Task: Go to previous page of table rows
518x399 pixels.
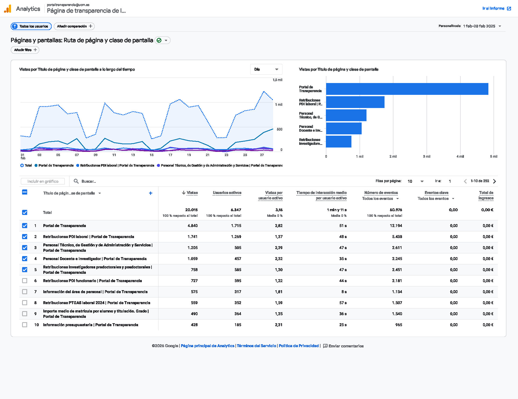Action: (x=465, y=181)
